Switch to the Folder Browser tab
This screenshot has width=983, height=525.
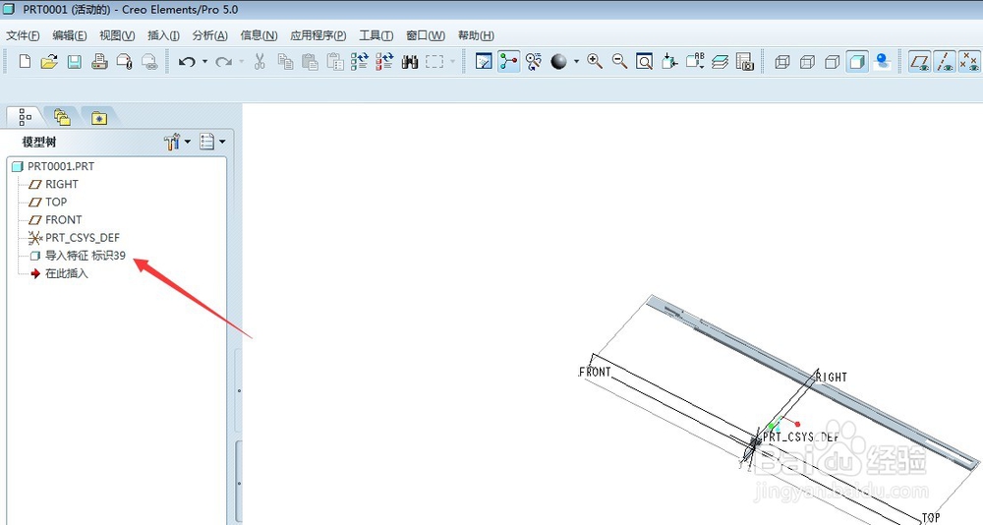pyautogui.click(x=61, y=117)
